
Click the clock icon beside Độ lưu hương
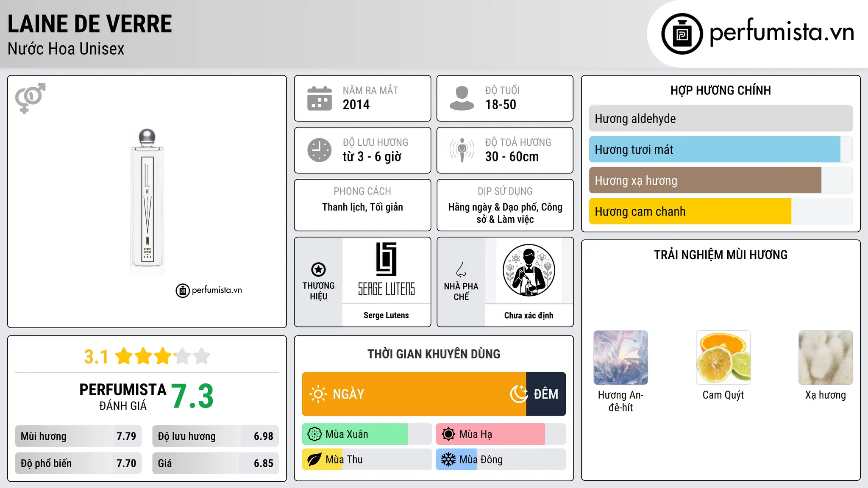coord(320,150)
